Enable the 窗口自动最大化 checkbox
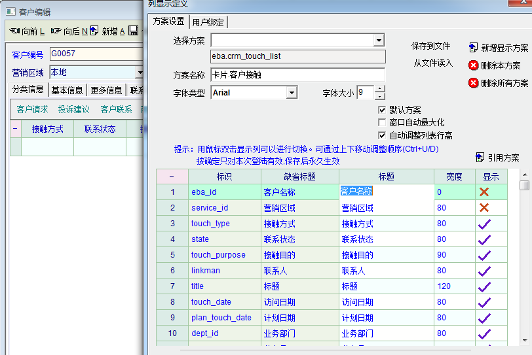 coord(382,123)
